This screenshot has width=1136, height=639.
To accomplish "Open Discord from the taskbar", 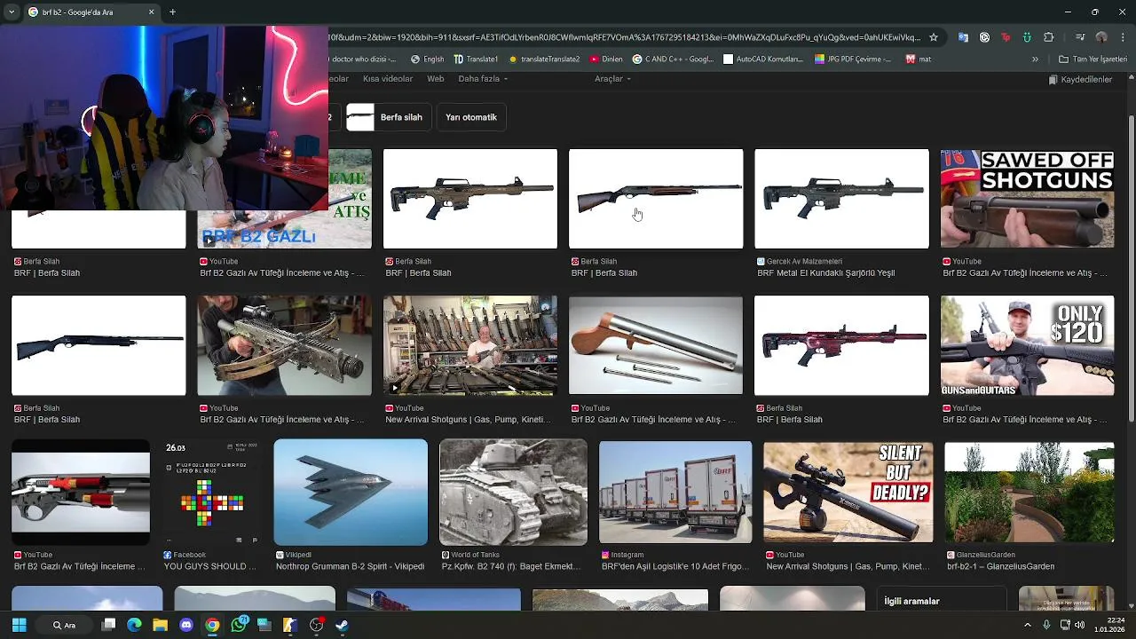I will (185, 625).
